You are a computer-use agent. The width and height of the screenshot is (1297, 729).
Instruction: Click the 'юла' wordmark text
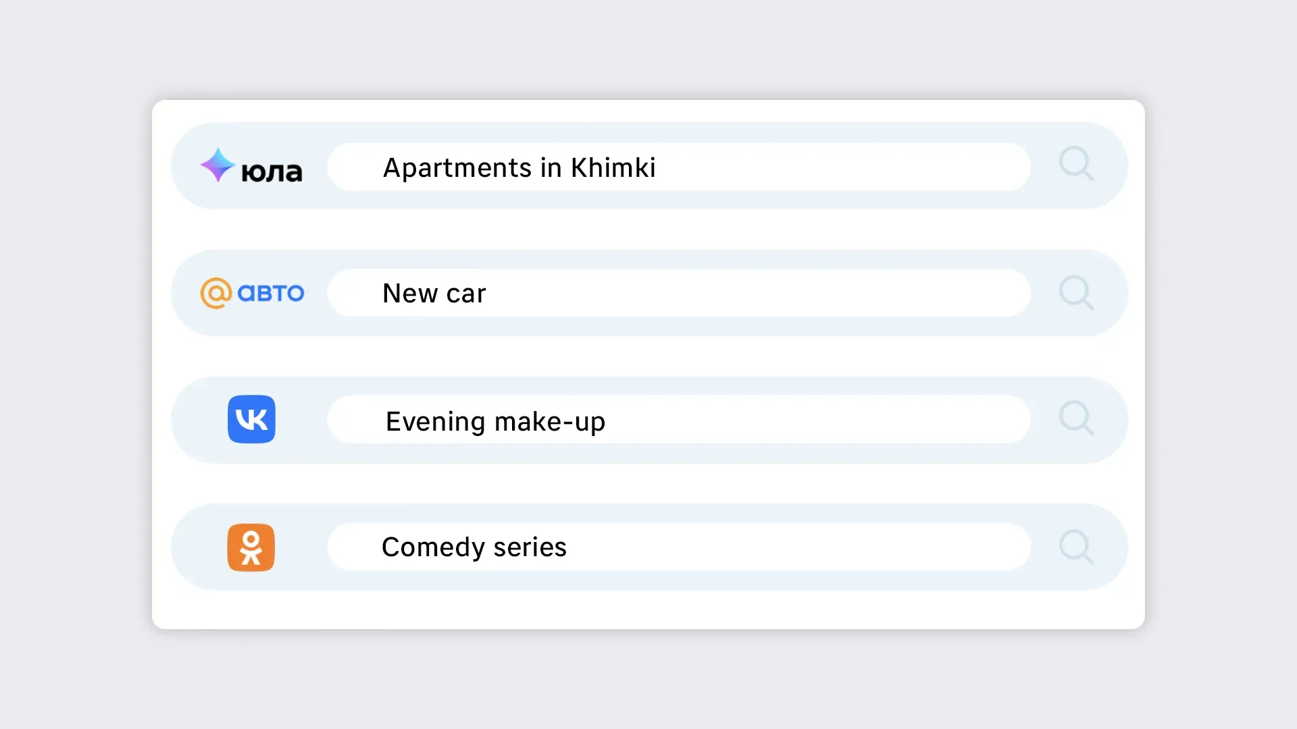272,172
